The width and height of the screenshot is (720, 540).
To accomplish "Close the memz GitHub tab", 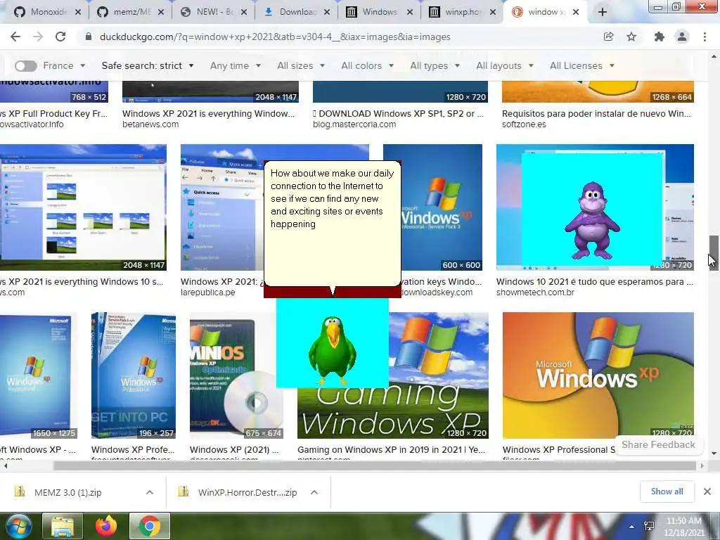I will 161,12.
